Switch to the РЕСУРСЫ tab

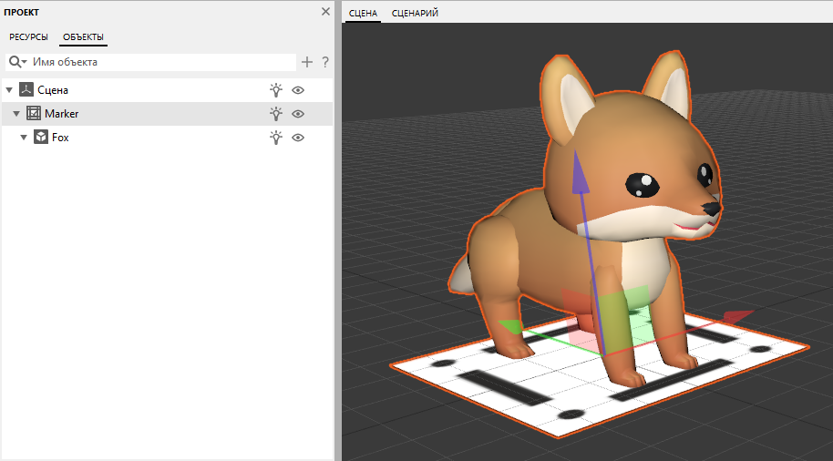[x=29, y=37]
